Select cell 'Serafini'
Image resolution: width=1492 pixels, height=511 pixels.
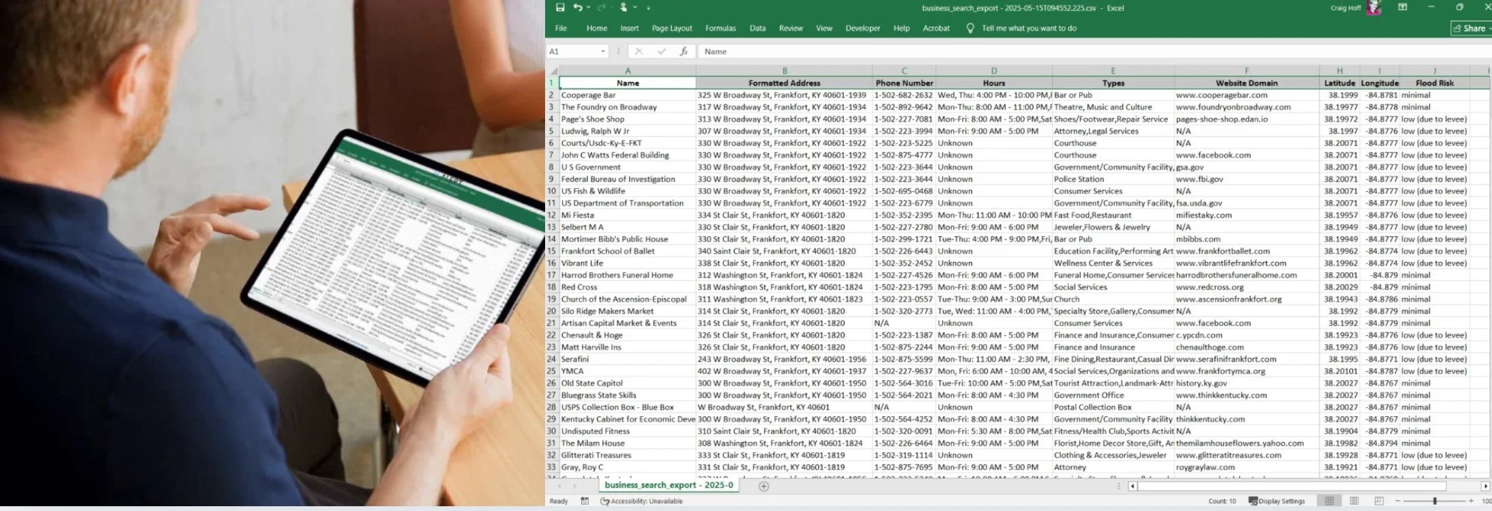(628, 359)
